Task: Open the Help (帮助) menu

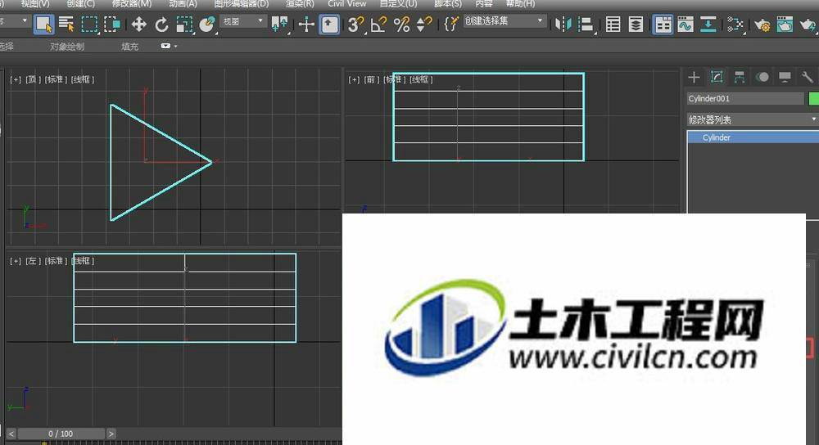Action: click(520, 4)
